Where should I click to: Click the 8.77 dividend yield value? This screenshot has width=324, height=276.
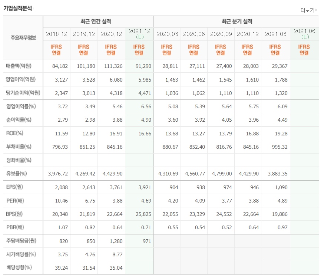coord(118,254)
